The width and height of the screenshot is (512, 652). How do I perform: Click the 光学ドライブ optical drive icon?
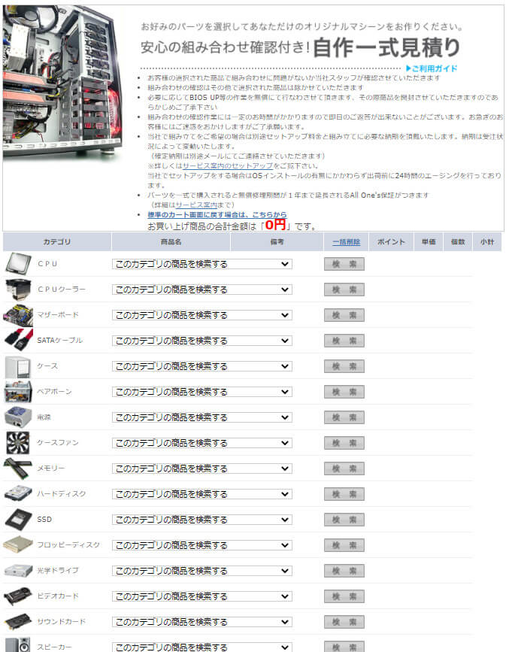coord(18,571)
